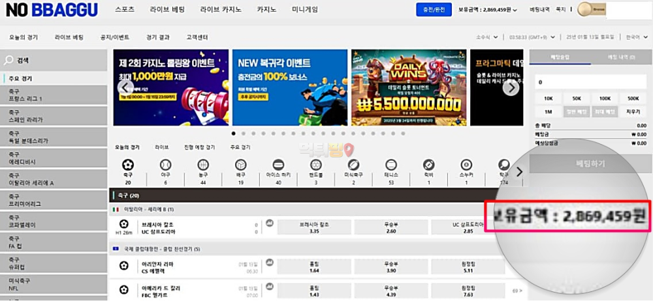Open the 베팅내역 link in header
Screen dimensions: 653x301
coord(539,9)
